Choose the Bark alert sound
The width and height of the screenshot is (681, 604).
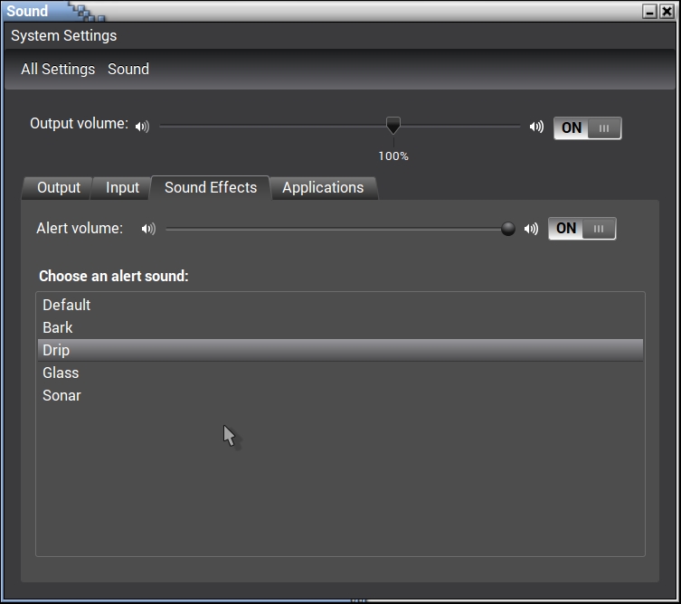point(58,327)
